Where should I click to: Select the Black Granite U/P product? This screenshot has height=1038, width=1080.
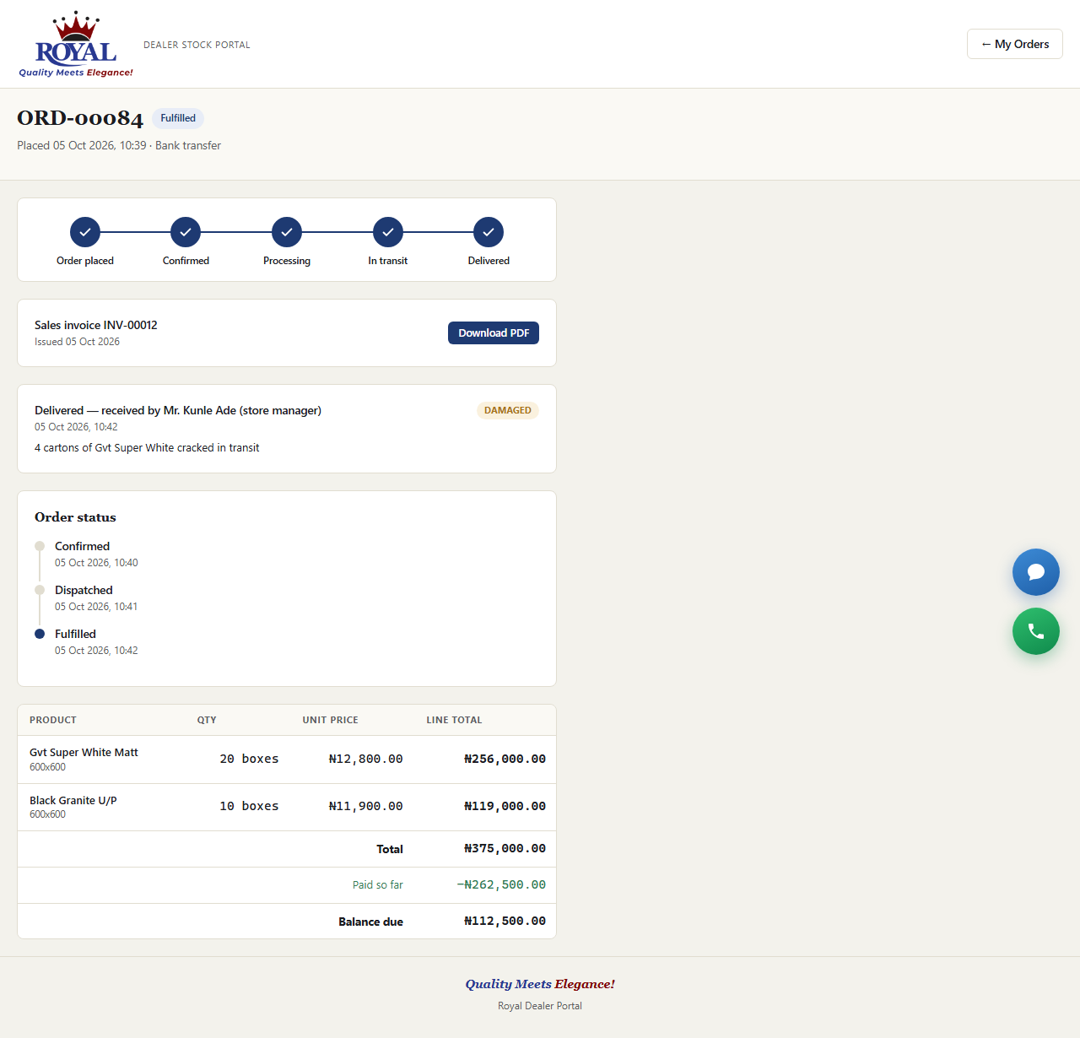[73, 800]
